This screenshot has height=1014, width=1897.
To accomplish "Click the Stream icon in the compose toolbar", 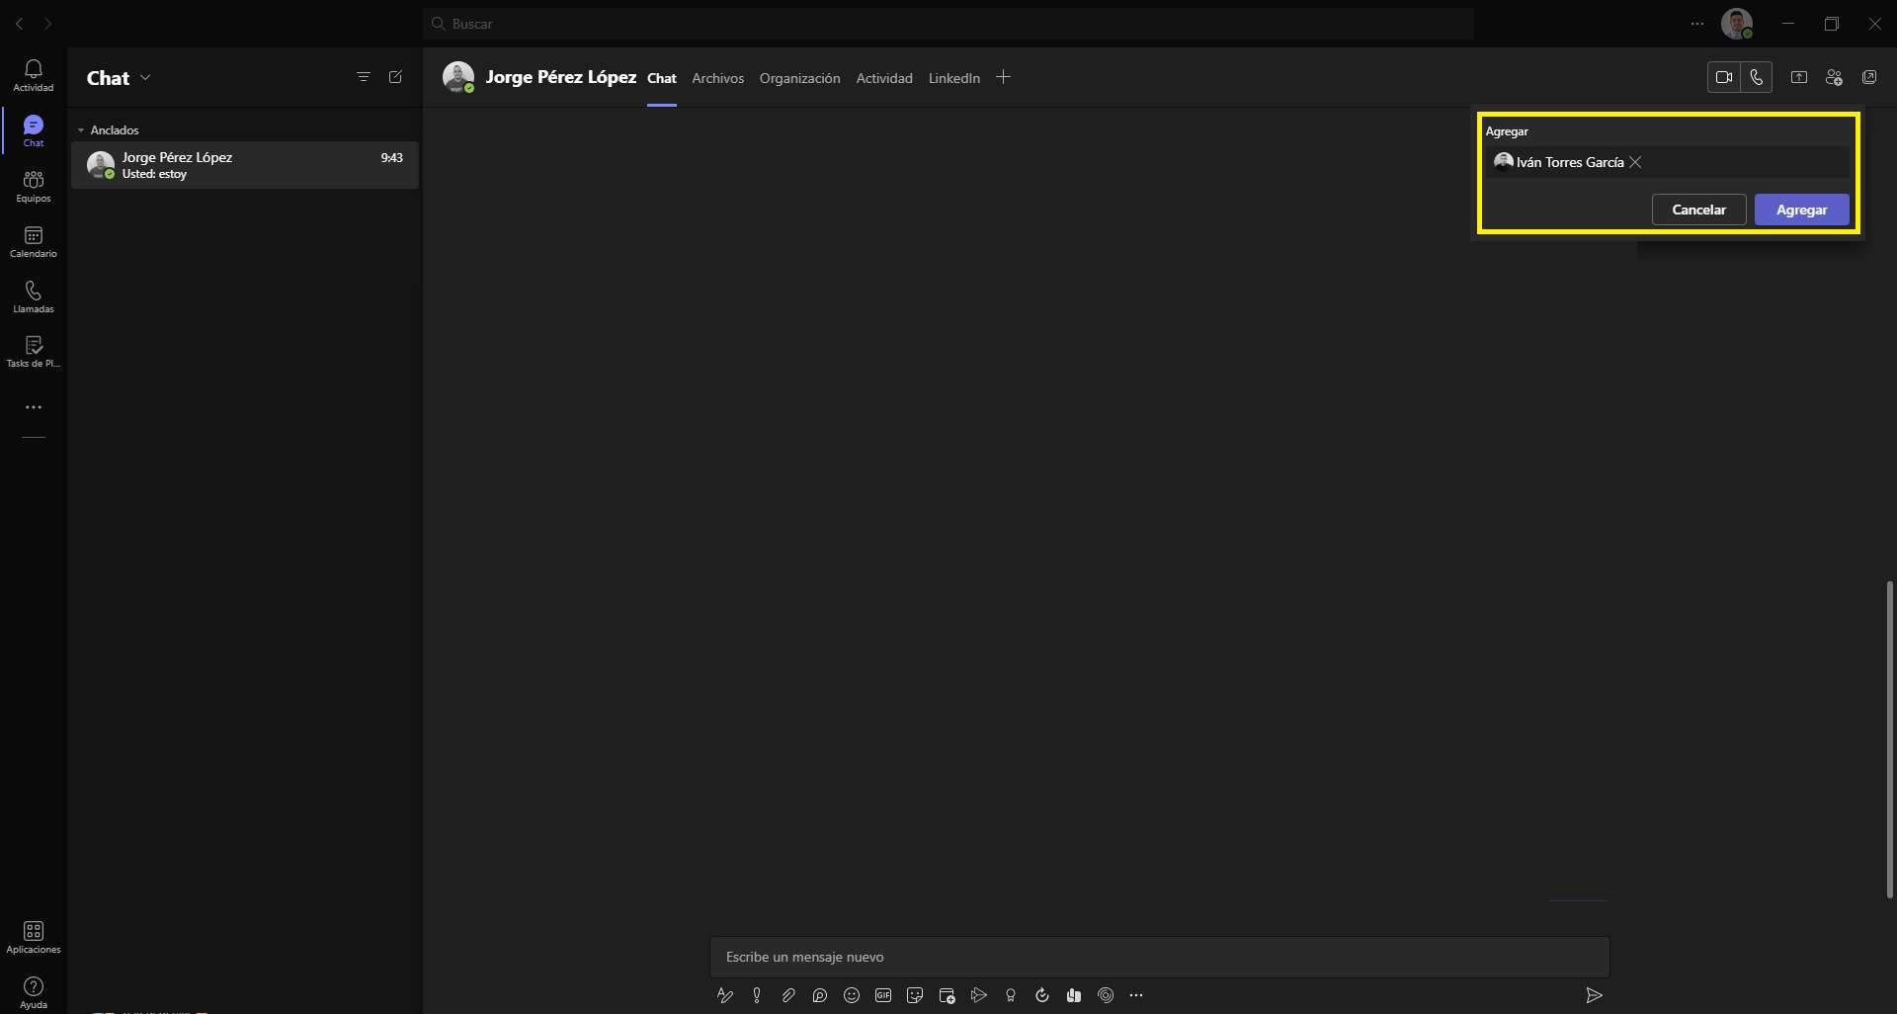I will tap(979, 995).
